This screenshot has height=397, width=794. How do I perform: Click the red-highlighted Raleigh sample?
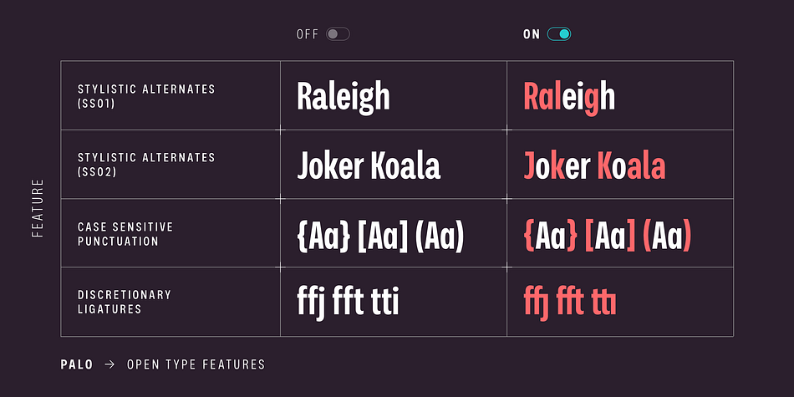tap(569, 97)
